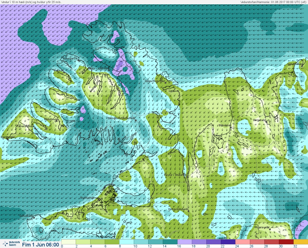Select the 8–10 m/s pale cyan legend swatch

tap(127, 242)
